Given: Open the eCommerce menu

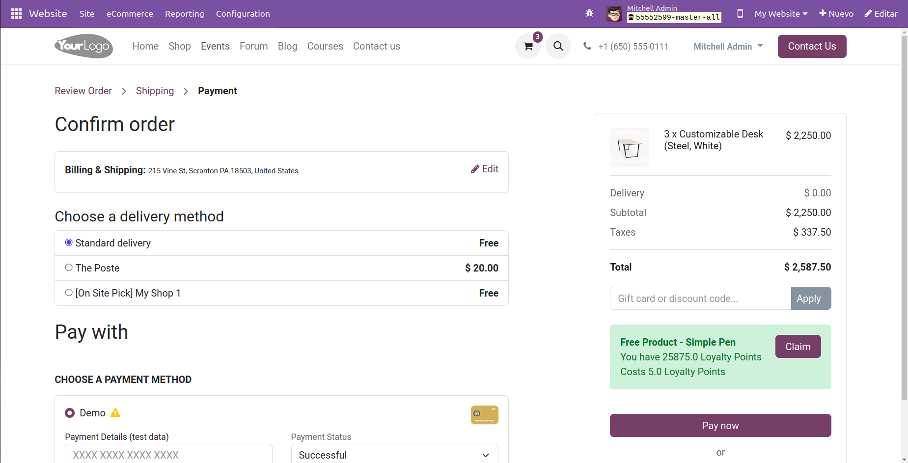Looking at the screenshot, I should click(130, 14).
